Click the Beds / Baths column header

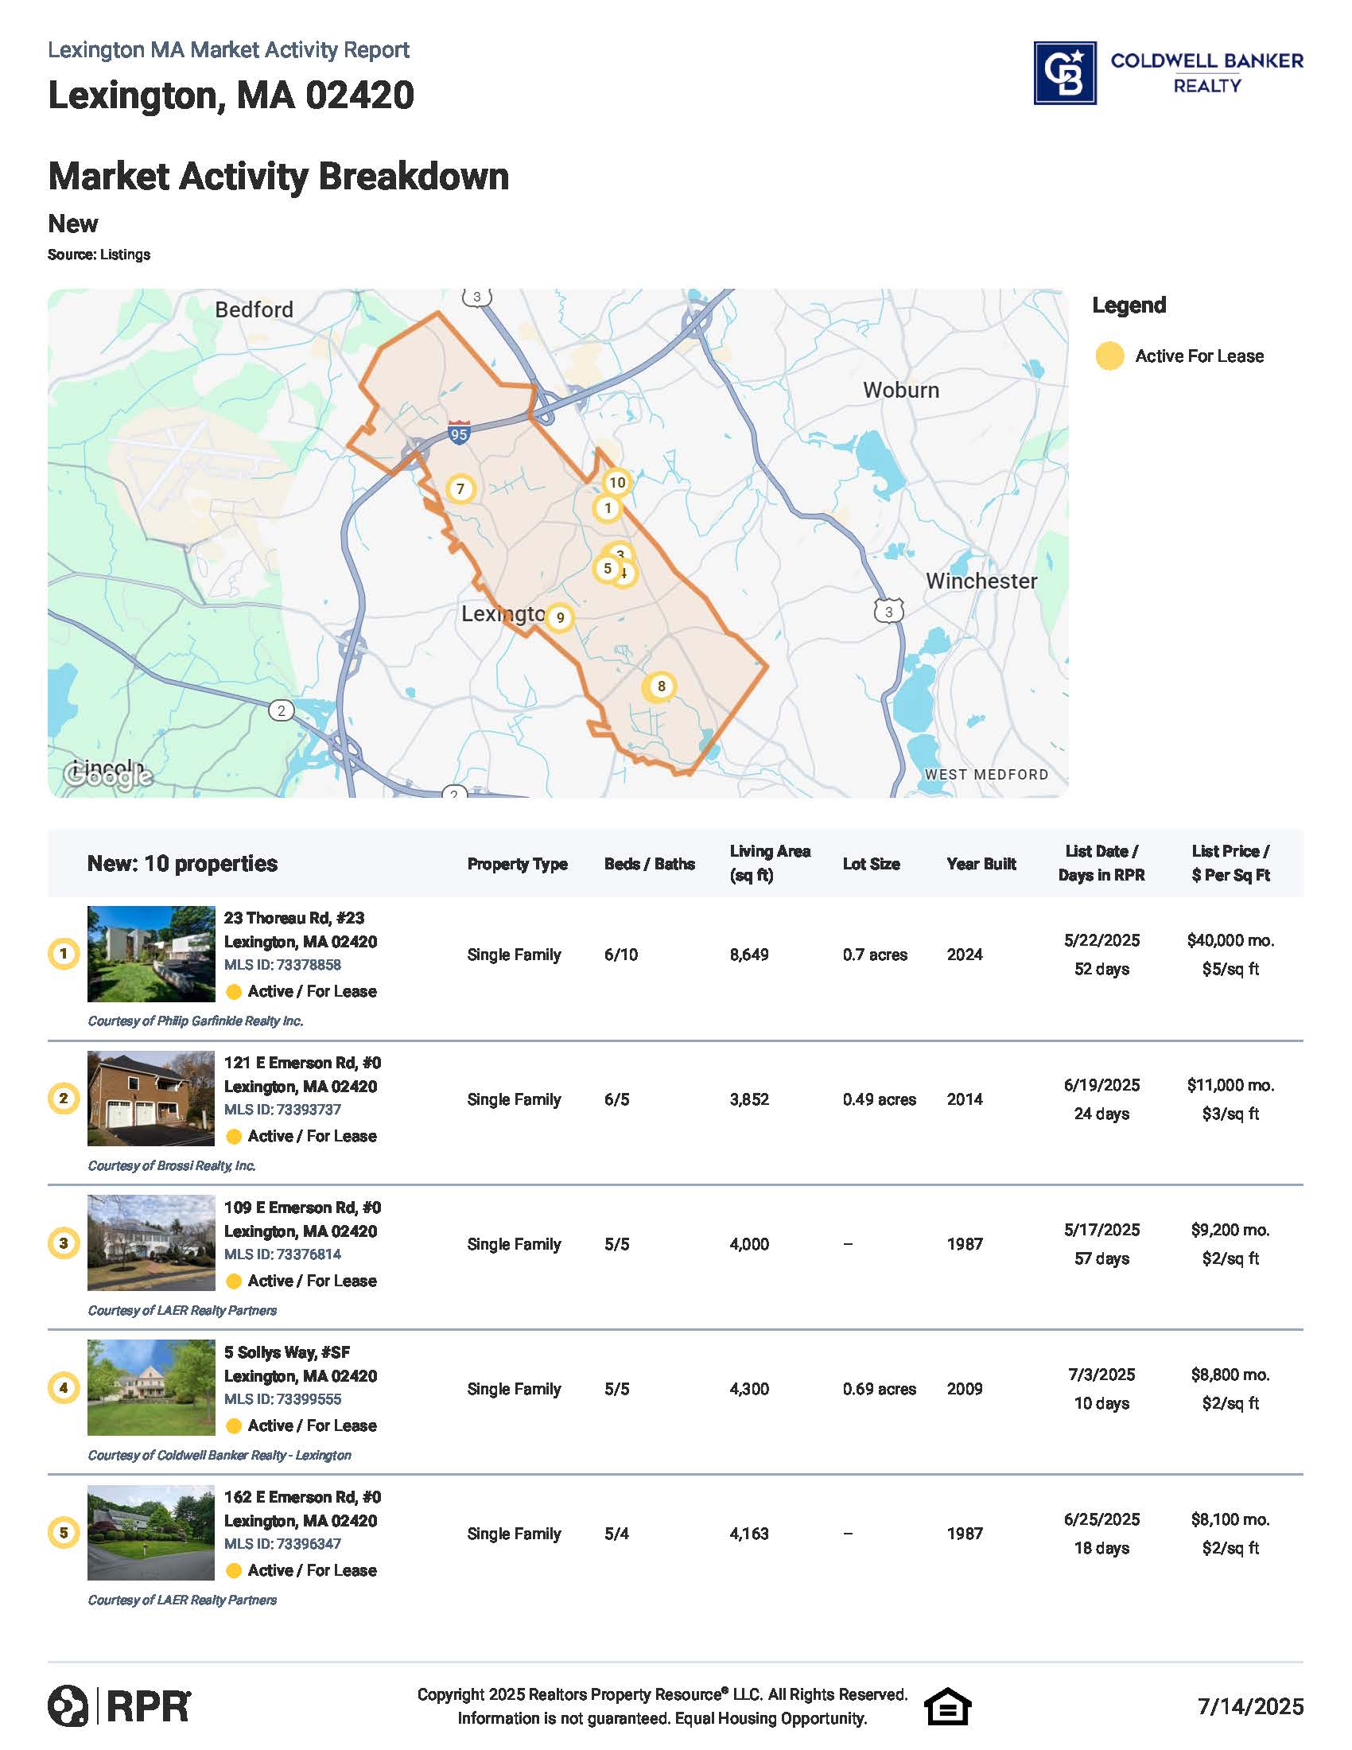click(650, 864)
